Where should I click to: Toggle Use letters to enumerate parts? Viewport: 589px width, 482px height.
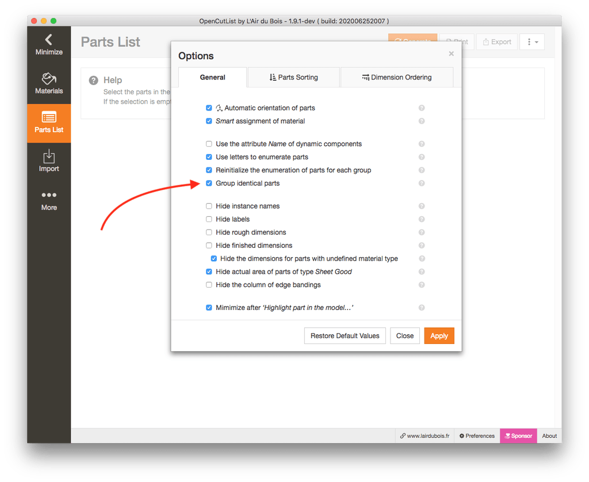click(209, 157)
